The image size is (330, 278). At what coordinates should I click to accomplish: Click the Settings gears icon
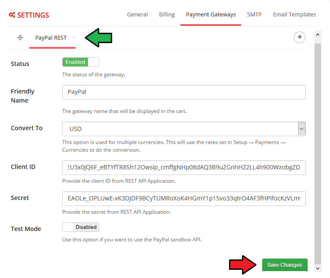click(x=12, y=15)
